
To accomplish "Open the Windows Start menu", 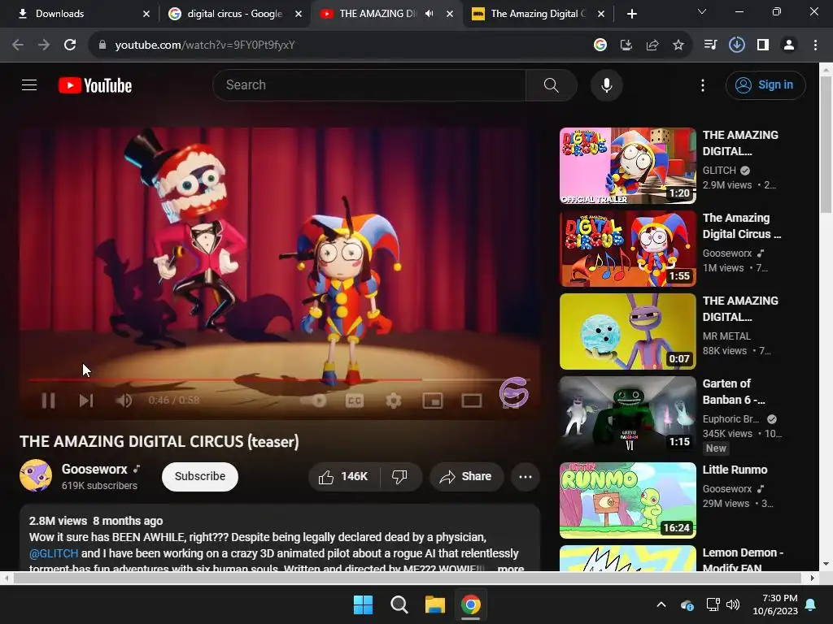I will click(364, 604).
